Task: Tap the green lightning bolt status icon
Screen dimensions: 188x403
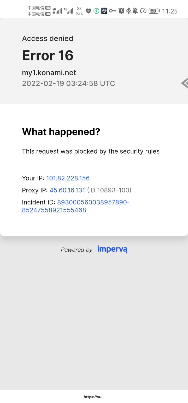Action: point(96,11)
